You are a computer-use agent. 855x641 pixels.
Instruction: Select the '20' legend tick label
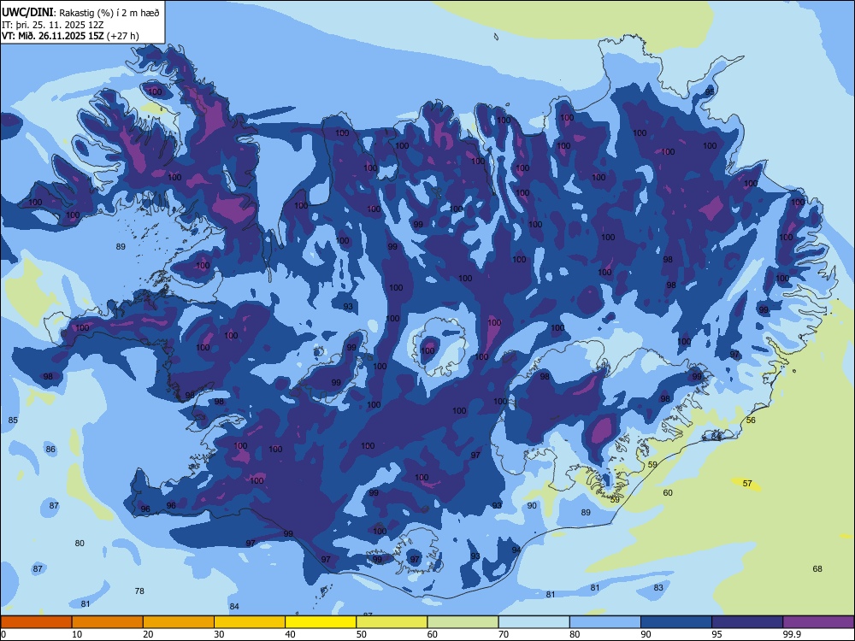[x=148, y=634]
